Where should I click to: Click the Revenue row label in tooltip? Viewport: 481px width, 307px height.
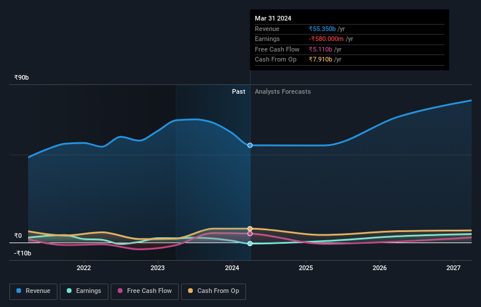pos(267,29)
